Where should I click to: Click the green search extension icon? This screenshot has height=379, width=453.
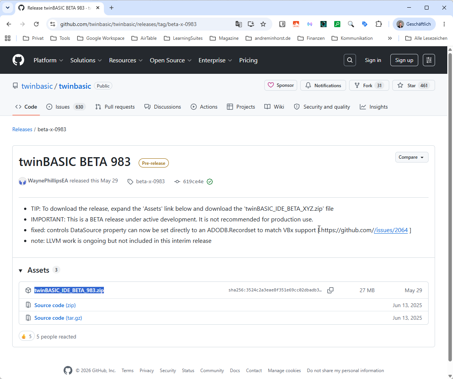point(337,24)
